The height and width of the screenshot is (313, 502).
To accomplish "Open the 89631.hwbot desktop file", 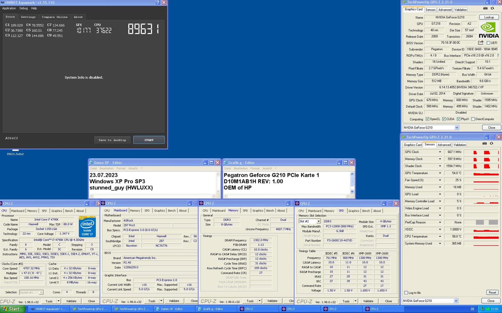I will tap(15, 152).
